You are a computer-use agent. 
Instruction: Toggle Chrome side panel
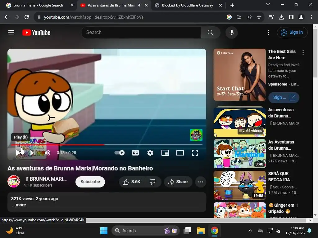click(x=291, y=17)
